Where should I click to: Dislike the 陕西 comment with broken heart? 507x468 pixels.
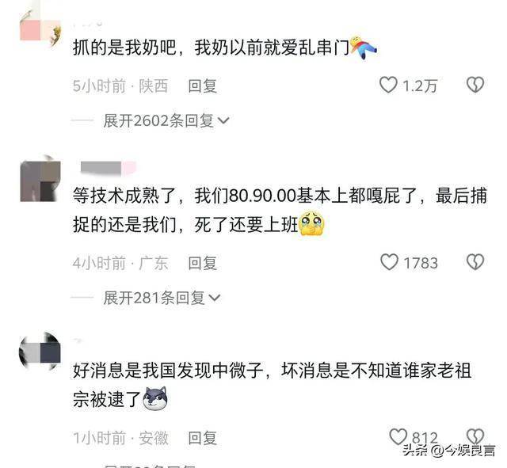(x=475, y=85)
